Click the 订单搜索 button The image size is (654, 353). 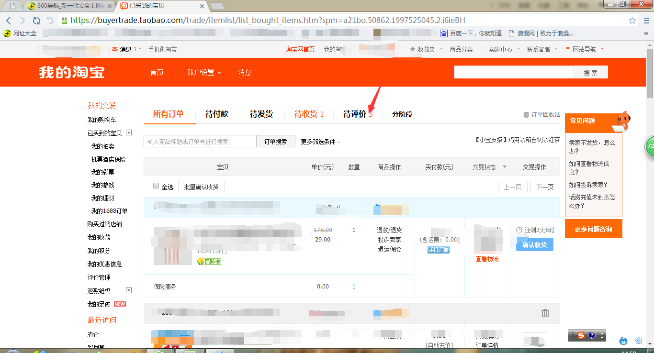click(x=276, y=141)
